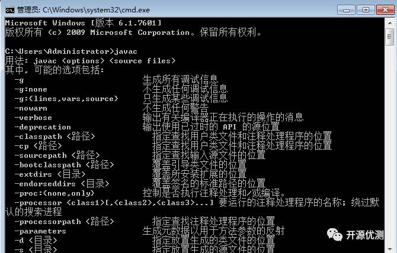
Task: Click the -deprecation option text
Action: [x=43, y=127]
